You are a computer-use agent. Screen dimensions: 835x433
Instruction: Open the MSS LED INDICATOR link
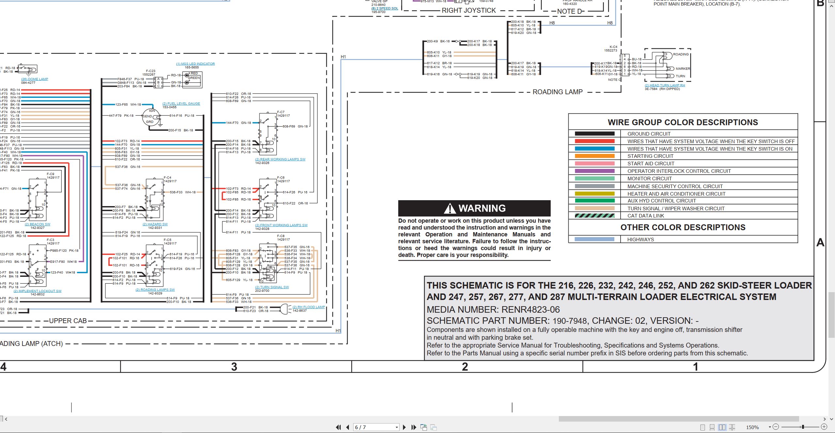click(196, 64)
